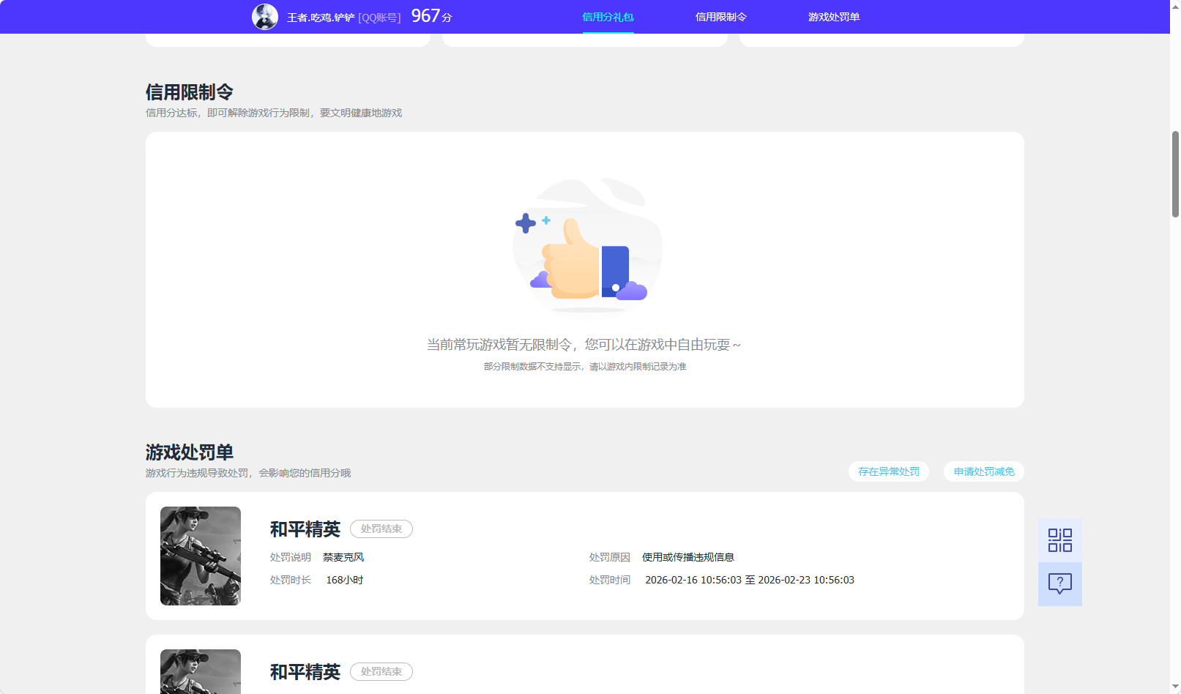Image resolution: width=1181 pixels, height=694 pixels.
Task: Click the 存在异常处罚 pill button
Action: pos(888,471)
